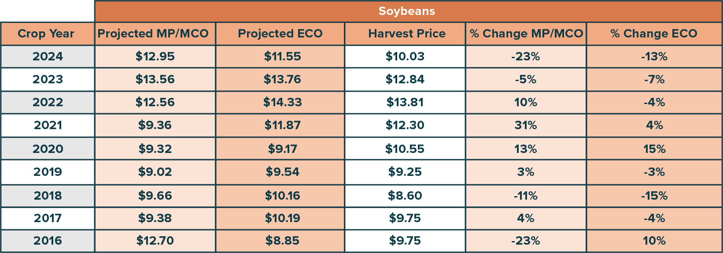This screenshot has width=723, height=253.
Task: Select the Projected ECO column header
Action: click(280, 34)
